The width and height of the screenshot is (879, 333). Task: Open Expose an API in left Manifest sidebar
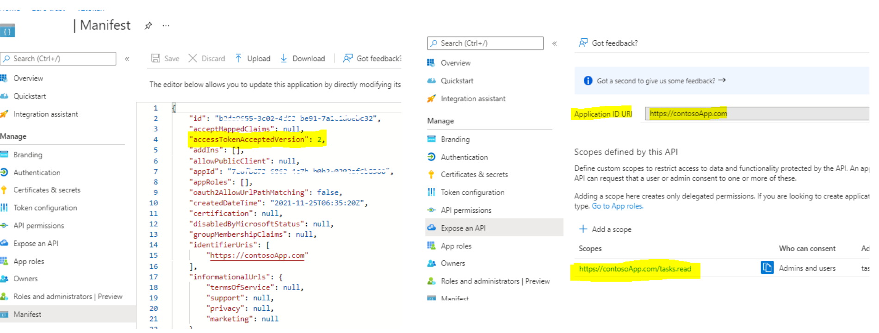pos(36,243)
